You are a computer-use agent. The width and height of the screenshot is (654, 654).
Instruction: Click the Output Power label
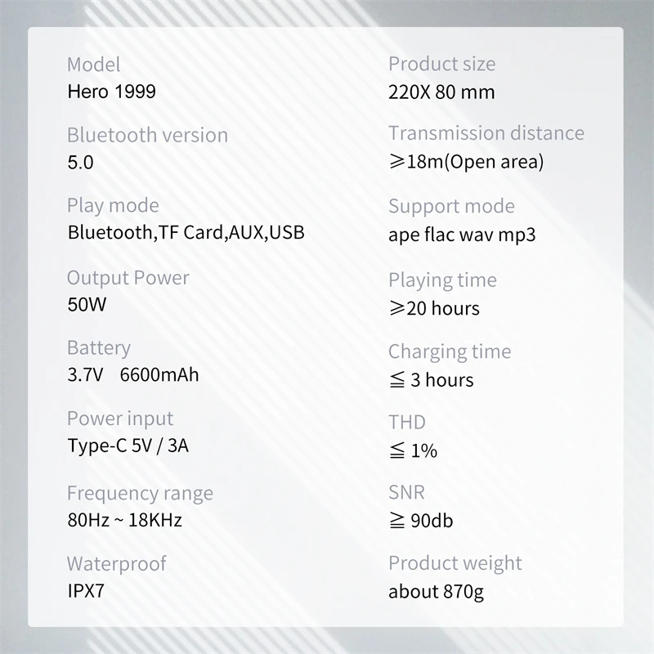(128, 278)
